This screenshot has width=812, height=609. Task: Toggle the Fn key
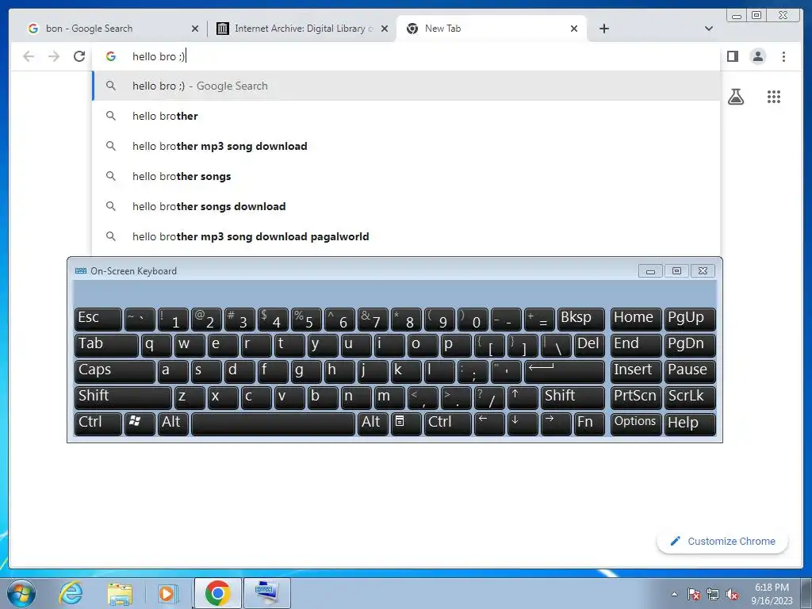[x=589, y=423]
